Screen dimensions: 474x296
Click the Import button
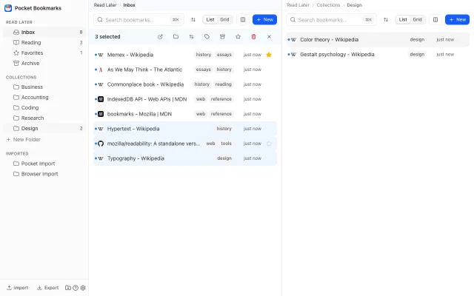click(x=18, y=288)
